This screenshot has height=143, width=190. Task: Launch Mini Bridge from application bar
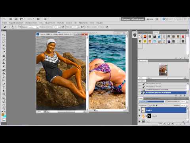click(16, 19)
